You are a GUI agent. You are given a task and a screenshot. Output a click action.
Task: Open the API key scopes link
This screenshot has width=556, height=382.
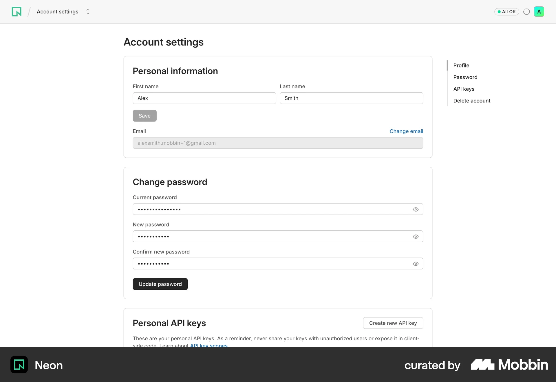coord(209,345)
